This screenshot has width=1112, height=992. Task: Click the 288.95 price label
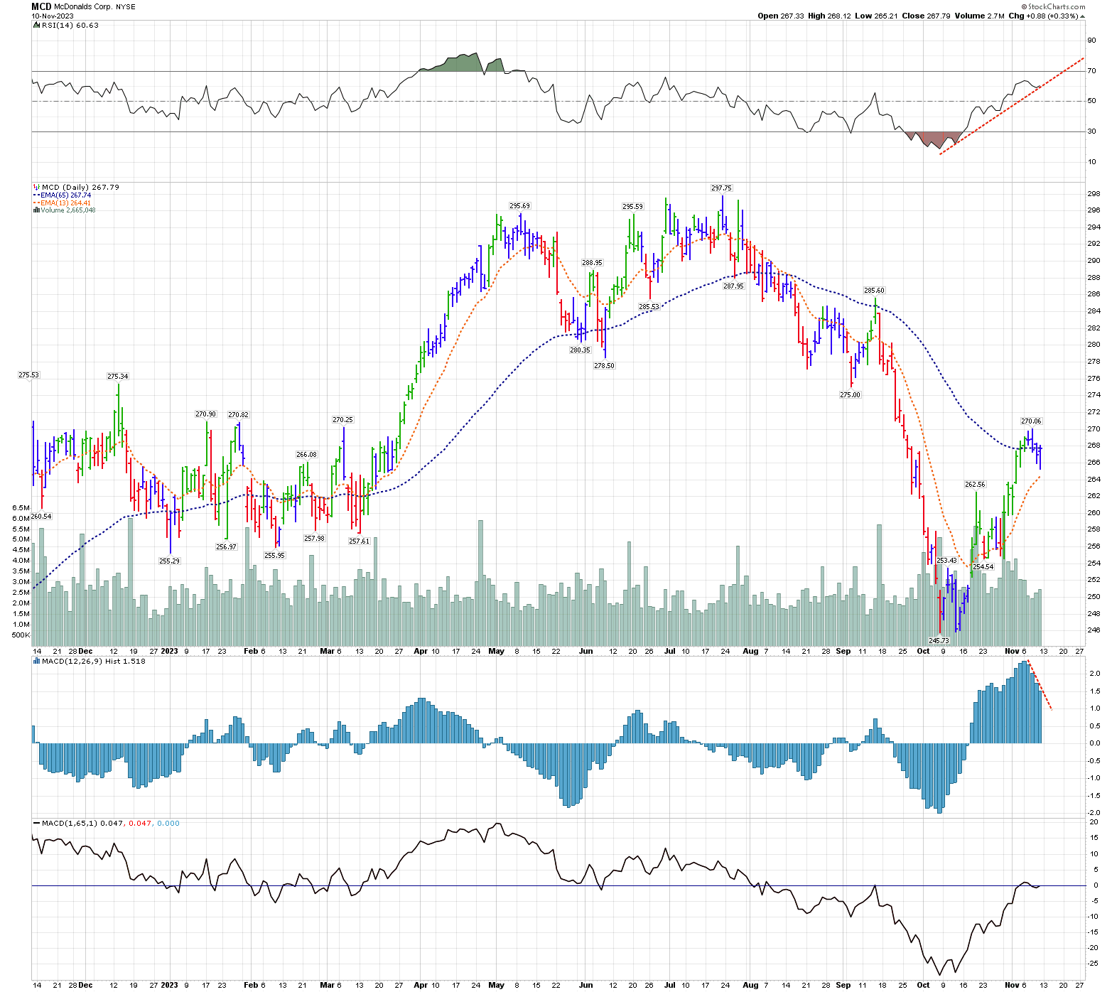[592, 263]
